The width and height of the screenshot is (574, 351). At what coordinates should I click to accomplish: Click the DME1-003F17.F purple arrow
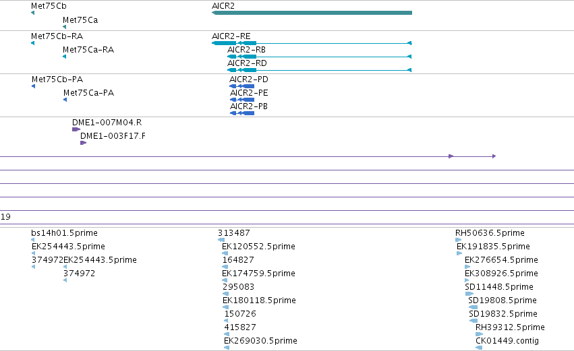(x=84, y=143)
